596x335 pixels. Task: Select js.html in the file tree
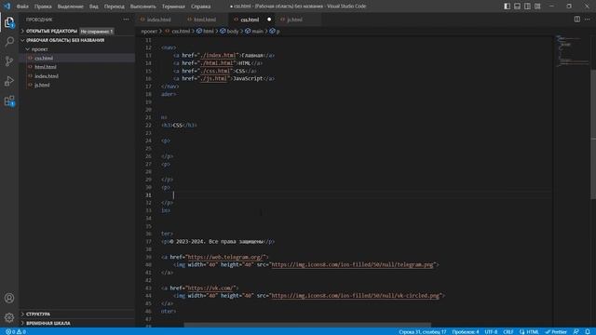click(77, 85)
